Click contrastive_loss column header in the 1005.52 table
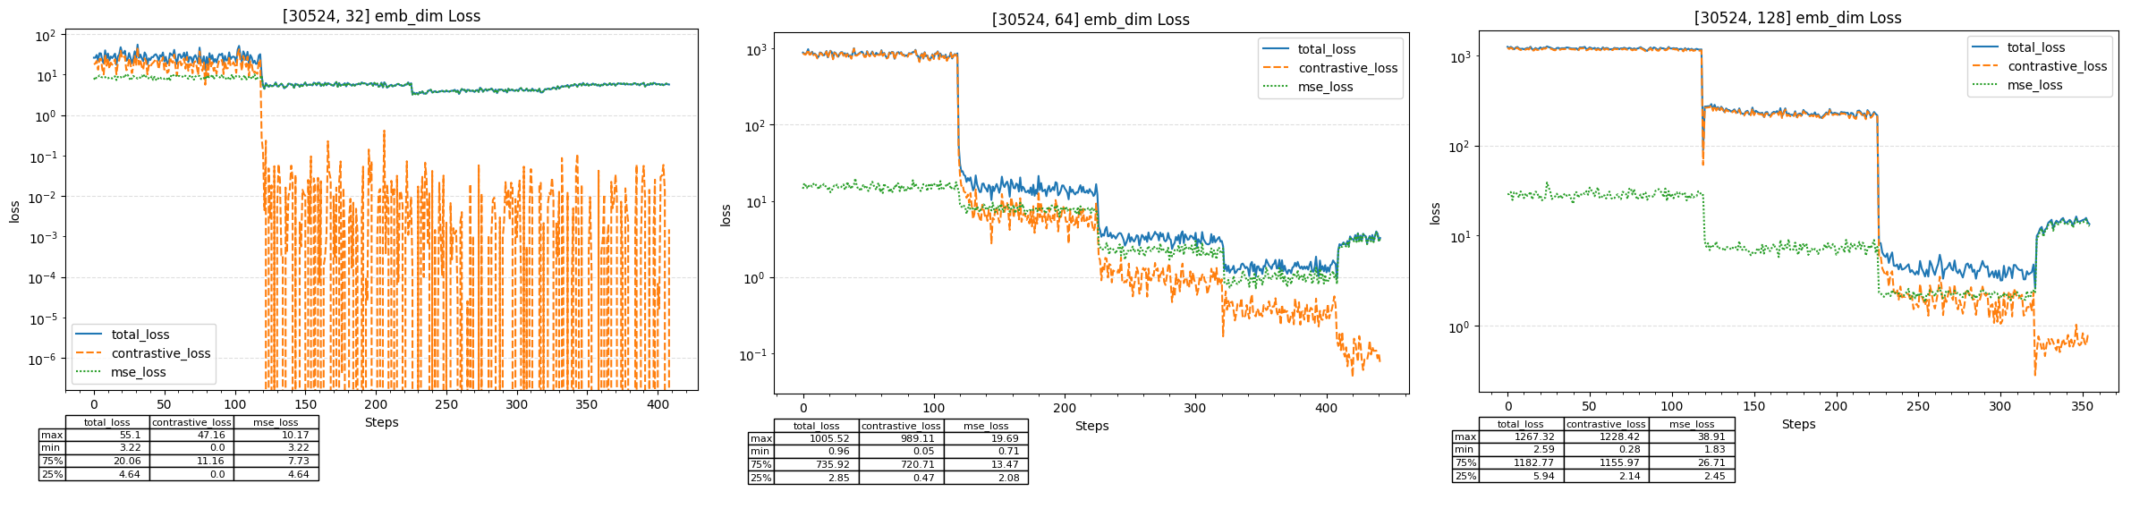This screenshot has height=517, width=2148. 901,426
